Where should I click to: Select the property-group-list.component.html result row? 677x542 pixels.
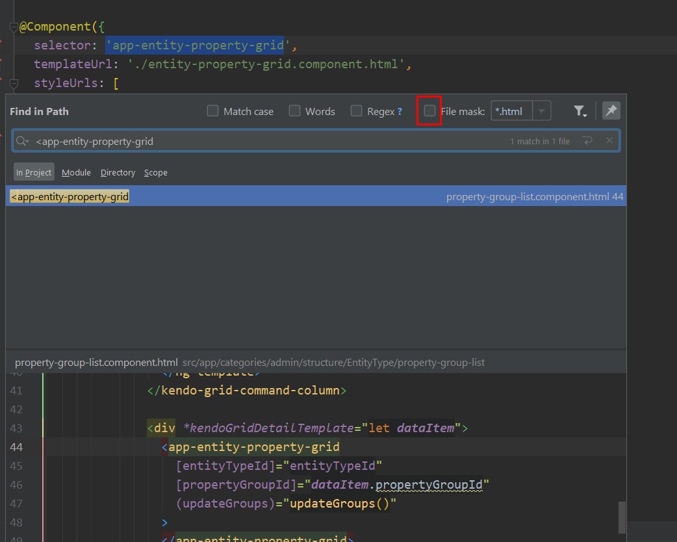316,196
